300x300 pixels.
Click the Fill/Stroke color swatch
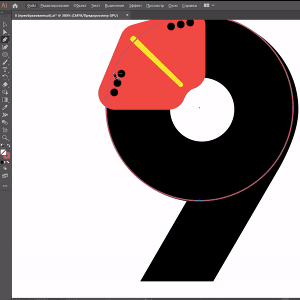point(4,152)
